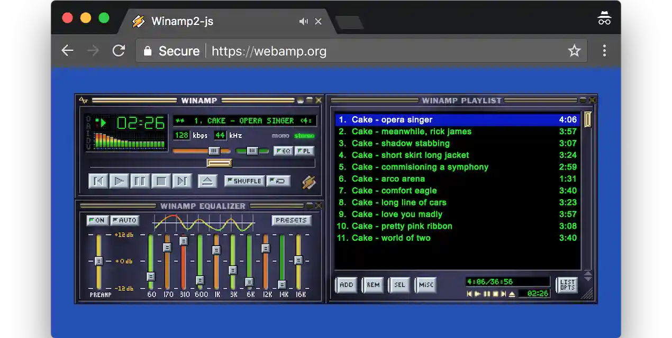Select playlist track 1 Cake - opera singer

click(x=458, y=120)
